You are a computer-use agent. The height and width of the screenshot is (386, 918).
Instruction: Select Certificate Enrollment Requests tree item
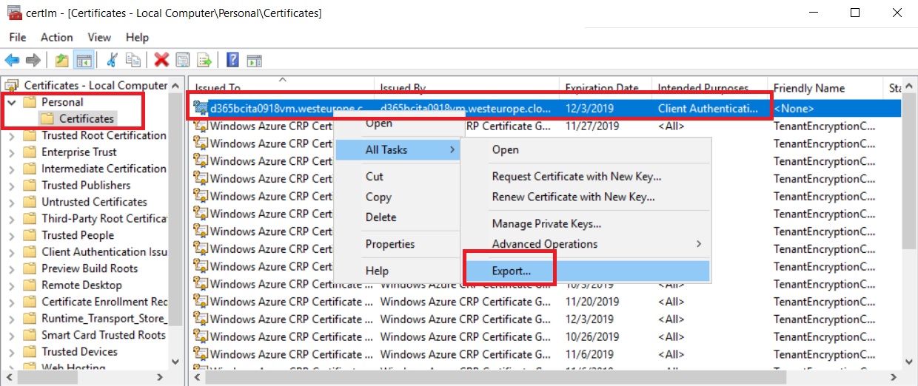point(104,302)
